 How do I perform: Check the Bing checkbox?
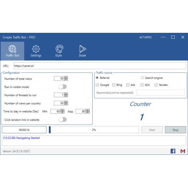[x=114, y=85]
